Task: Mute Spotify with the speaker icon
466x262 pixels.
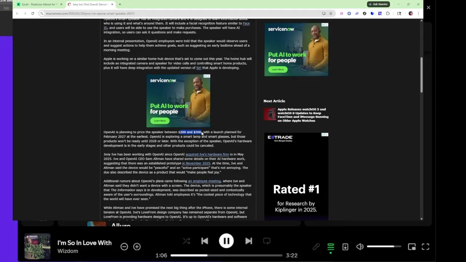Action: [x=360, y=247]
